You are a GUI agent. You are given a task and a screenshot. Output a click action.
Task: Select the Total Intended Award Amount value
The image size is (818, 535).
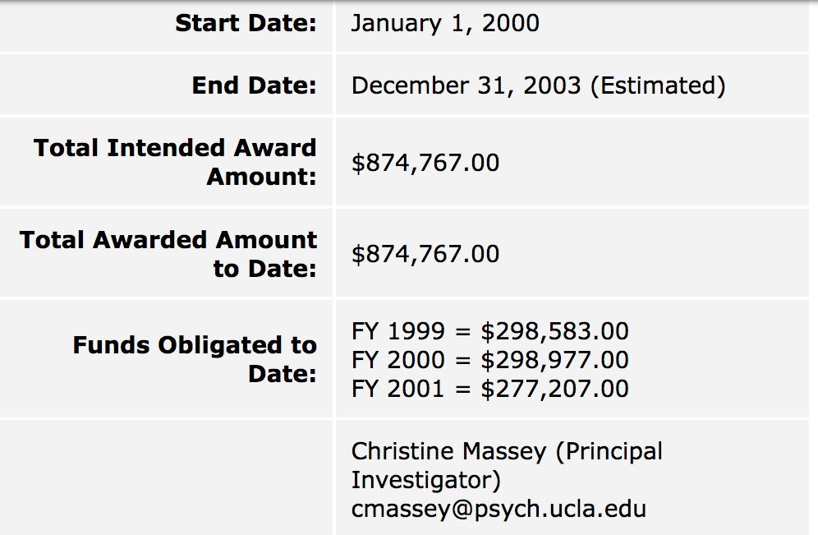tap(425, 163)
